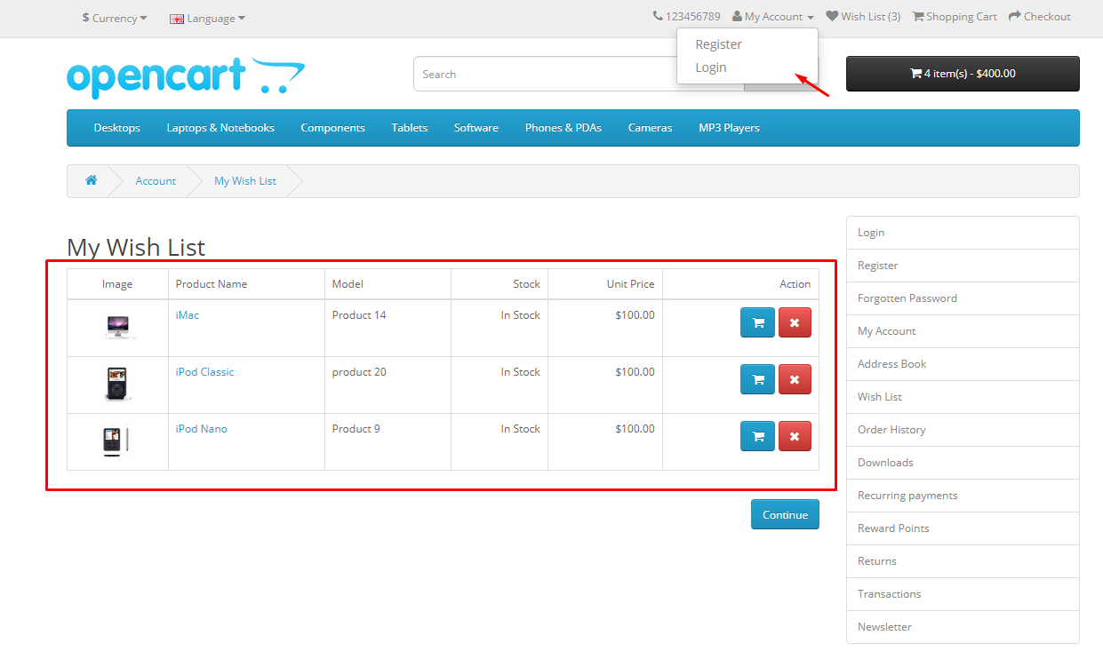1103x659 pixels.
Task: Toggle the My Account dropdown menu
Action: (x=773, y=17)
